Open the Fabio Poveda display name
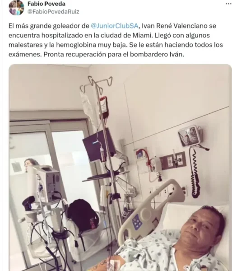This screenshot has height=271, width=232. (x=46, y=4)
